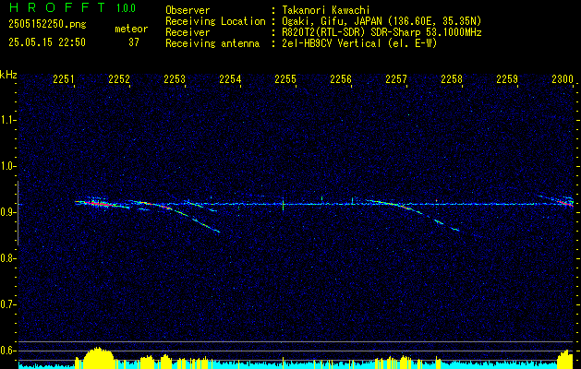
Task: Click the 1.0 frequency axis label
Action: coord(6,166)
